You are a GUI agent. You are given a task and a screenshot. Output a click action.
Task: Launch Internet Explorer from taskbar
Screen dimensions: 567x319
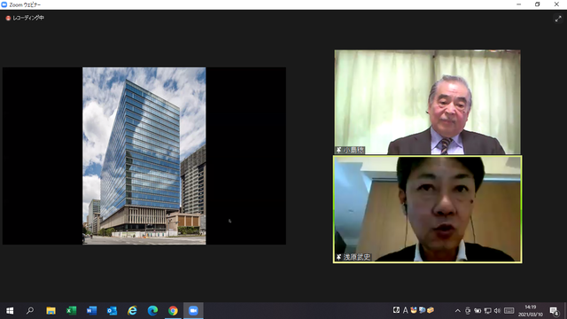pyautogui.click(x=132, y=311)
